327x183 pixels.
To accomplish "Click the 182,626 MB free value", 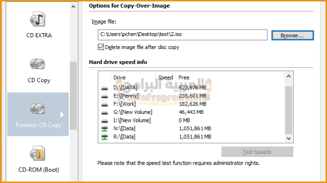I will click(x=193, y=104).
